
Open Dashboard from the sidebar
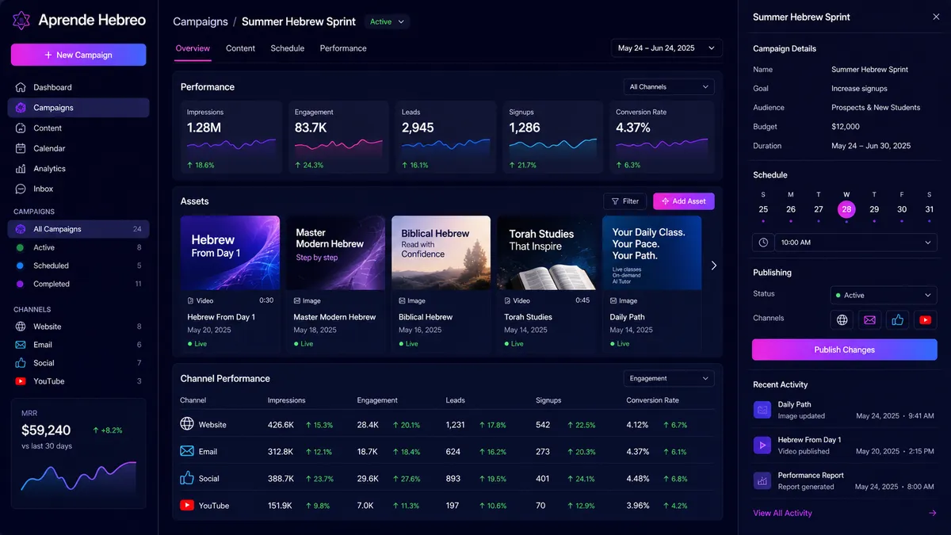(x=78, y=87)
